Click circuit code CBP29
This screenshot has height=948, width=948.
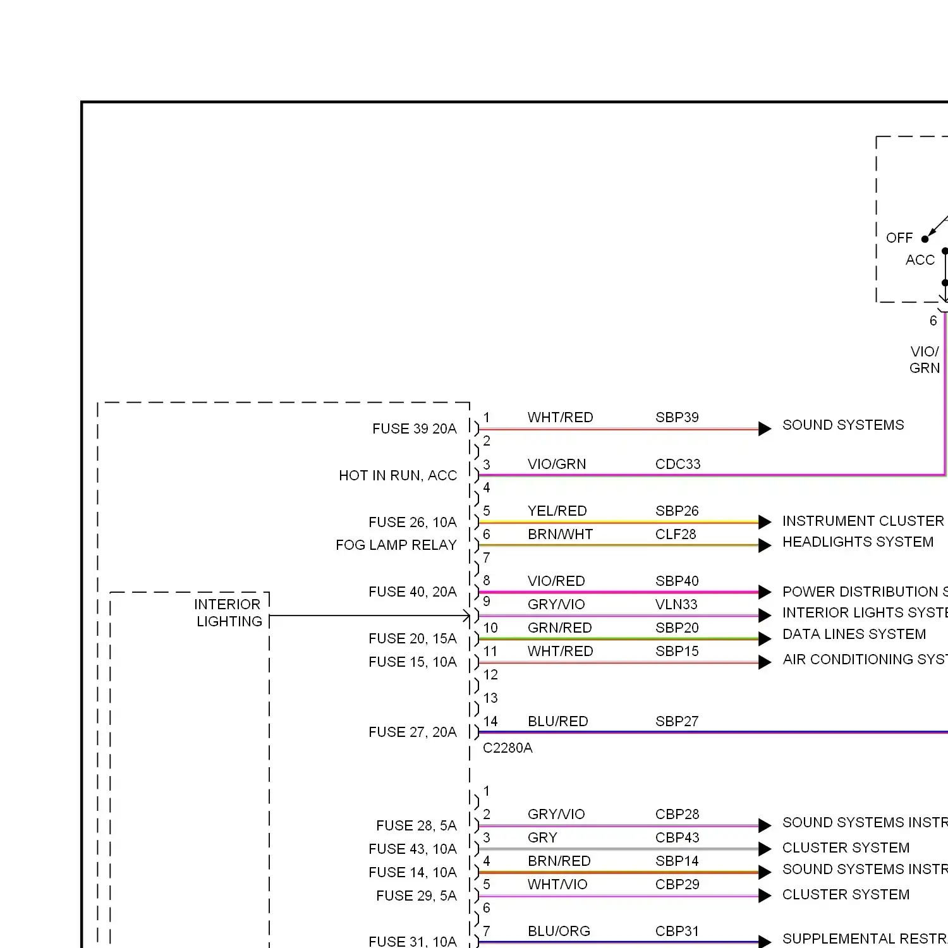point(677,884)
